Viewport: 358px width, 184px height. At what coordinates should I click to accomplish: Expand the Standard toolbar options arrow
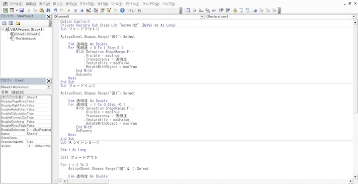(181, 10)
